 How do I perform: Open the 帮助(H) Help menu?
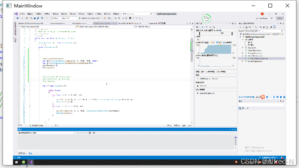(x=116, y=14)
